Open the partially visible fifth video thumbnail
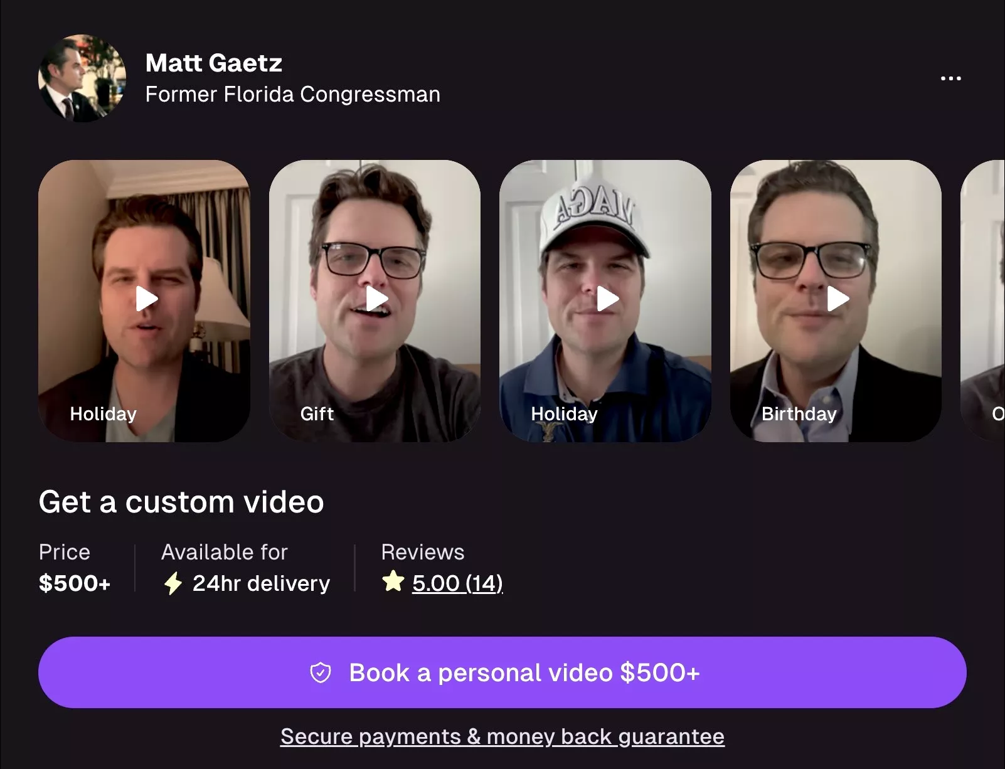1005x769 pixels. pos(983,301)
